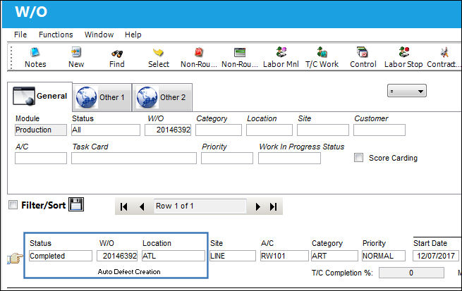Click the Row 1 of 1 indicator
The width and height of the screenshot is (462, 291).
pyautogui.click(x=200, y=206)
